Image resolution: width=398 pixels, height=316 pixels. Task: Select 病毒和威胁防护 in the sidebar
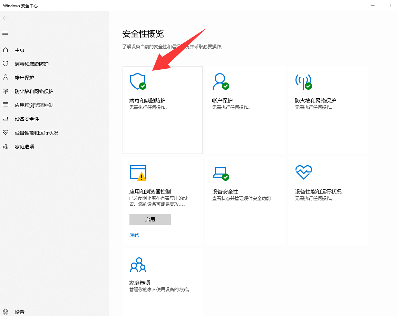point(32,64)
